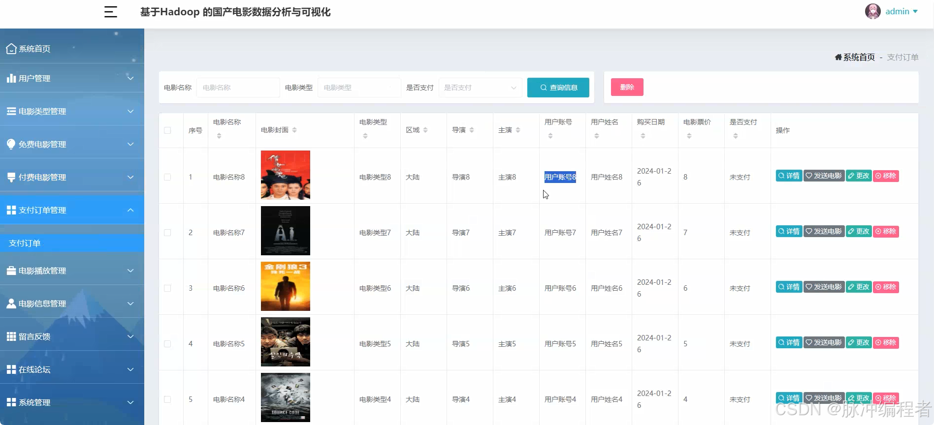Click the grid icon for 支付订单管理
The image size is (934, 425).
click(x=11, y=210)
